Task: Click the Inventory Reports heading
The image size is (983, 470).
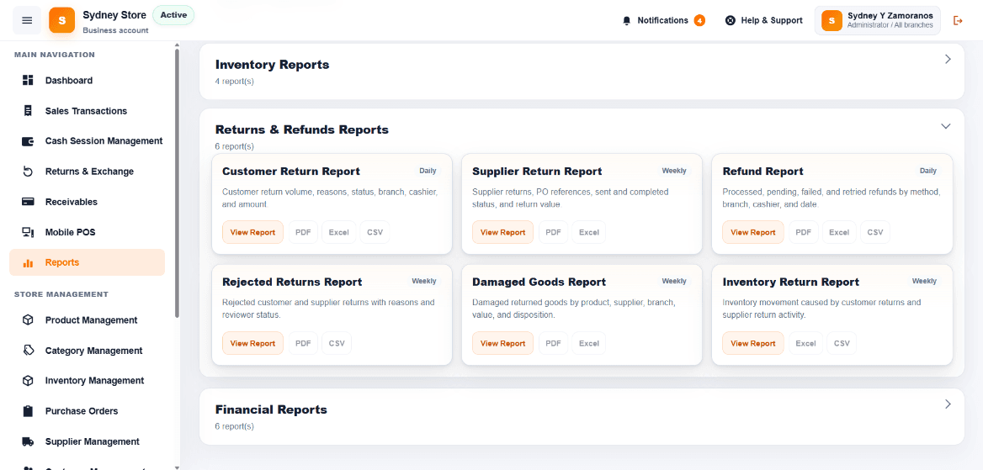Action: pos(272,65)
